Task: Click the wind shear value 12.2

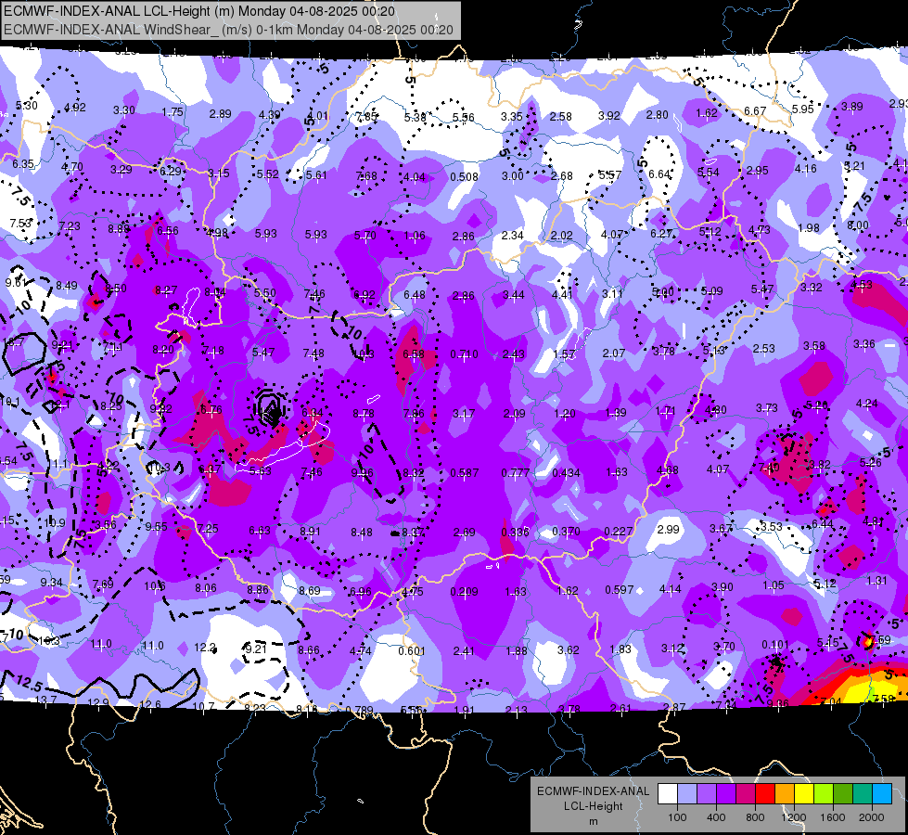Action: 205,648
